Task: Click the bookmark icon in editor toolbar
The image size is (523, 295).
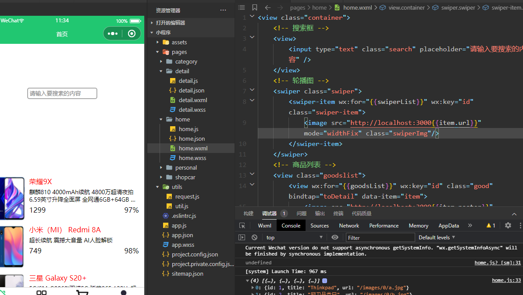Action: [255, 7]
